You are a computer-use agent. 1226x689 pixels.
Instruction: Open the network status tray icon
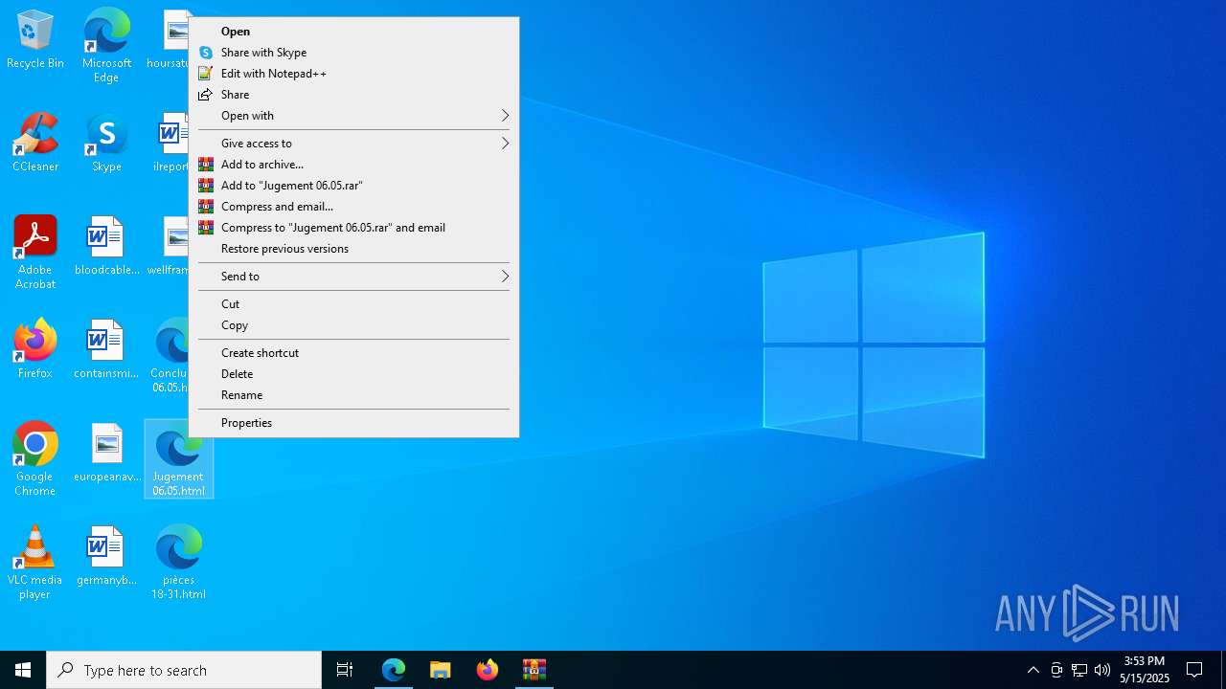pos(1079,670)
